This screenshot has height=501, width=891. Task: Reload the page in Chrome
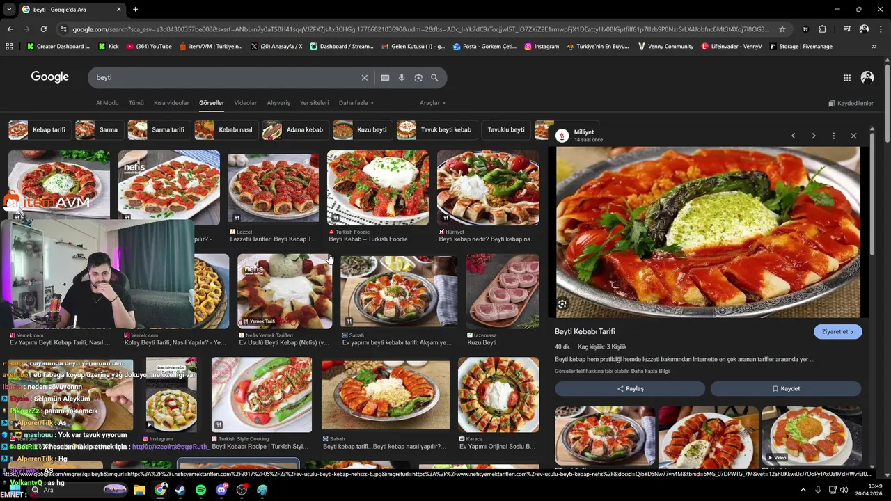(43, 29)
